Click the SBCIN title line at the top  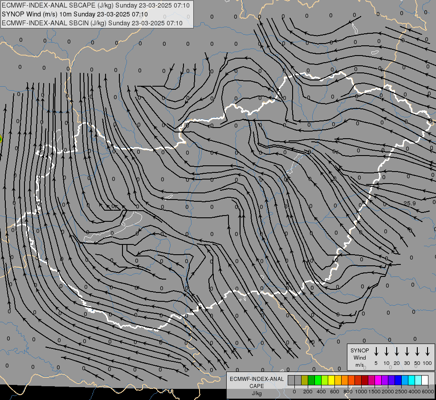click(92, 23)
